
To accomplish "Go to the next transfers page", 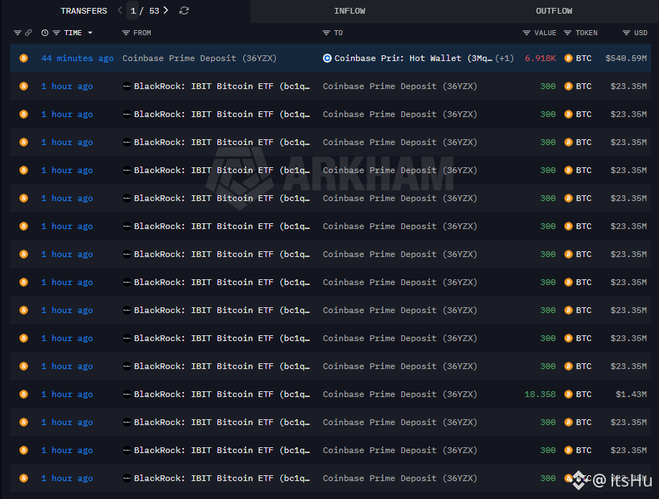I will 166,10.
